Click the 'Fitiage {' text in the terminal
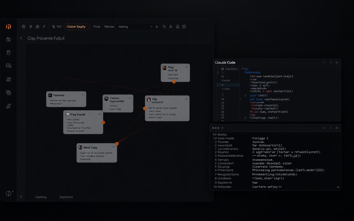The height and width of the screenshot is (221, 354). point(260,138)
